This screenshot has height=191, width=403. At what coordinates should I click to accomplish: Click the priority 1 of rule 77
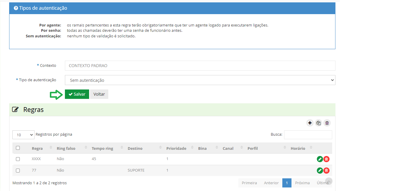[x=167, y=170]
